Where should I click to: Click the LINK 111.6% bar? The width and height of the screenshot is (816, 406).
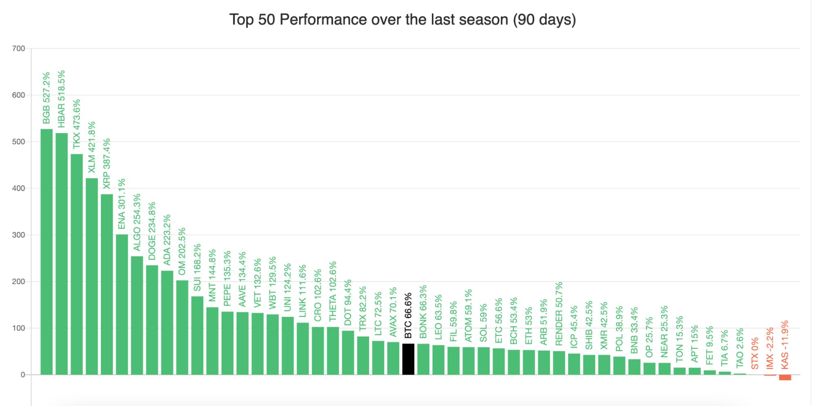[302, 348]
